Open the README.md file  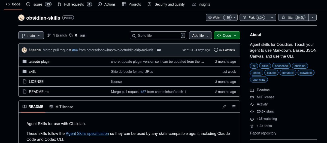(x=39, y=92)
